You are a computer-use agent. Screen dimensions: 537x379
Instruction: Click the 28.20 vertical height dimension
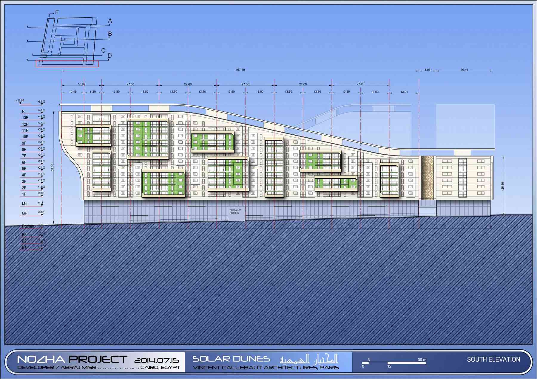pos(502,186)
